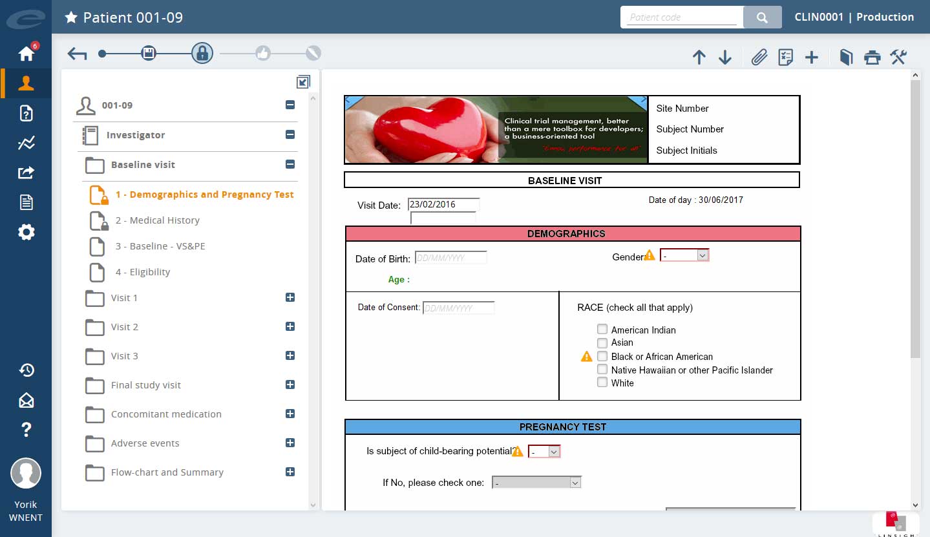Open 1 - Demographics and Pregnancy Test form
The width and height of the screenshot is (930, 537).
tap(204, 195)
